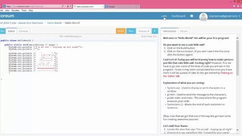Viewport: 242px width, 136px height.
Task: Click first Hello World breadcrumb link
Action: [x=54, y=23]
